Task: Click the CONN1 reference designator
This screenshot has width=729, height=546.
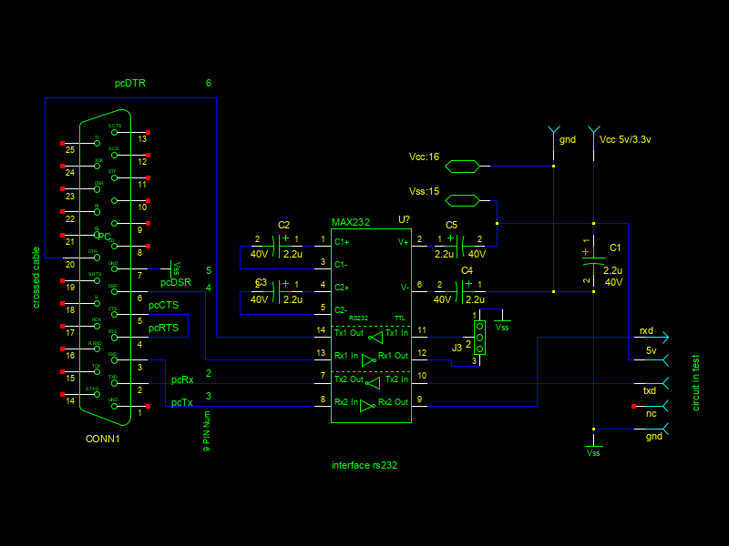Action: (103, 439)
